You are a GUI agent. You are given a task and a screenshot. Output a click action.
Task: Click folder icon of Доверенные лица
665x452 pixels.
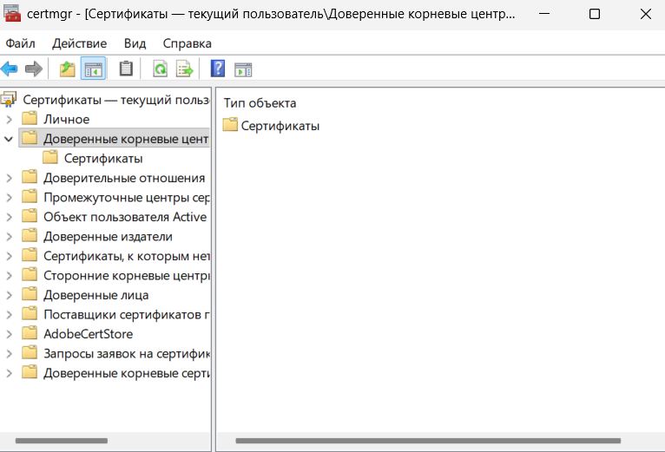click(x=30, y=294)
